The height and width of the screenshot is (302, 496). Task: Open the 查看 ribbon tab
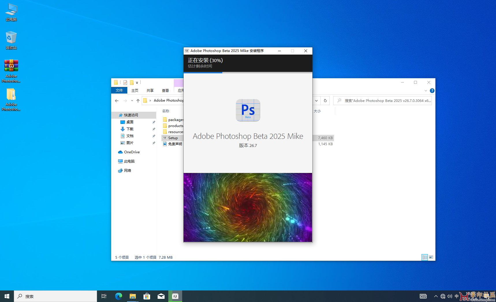tap(165, 90)
